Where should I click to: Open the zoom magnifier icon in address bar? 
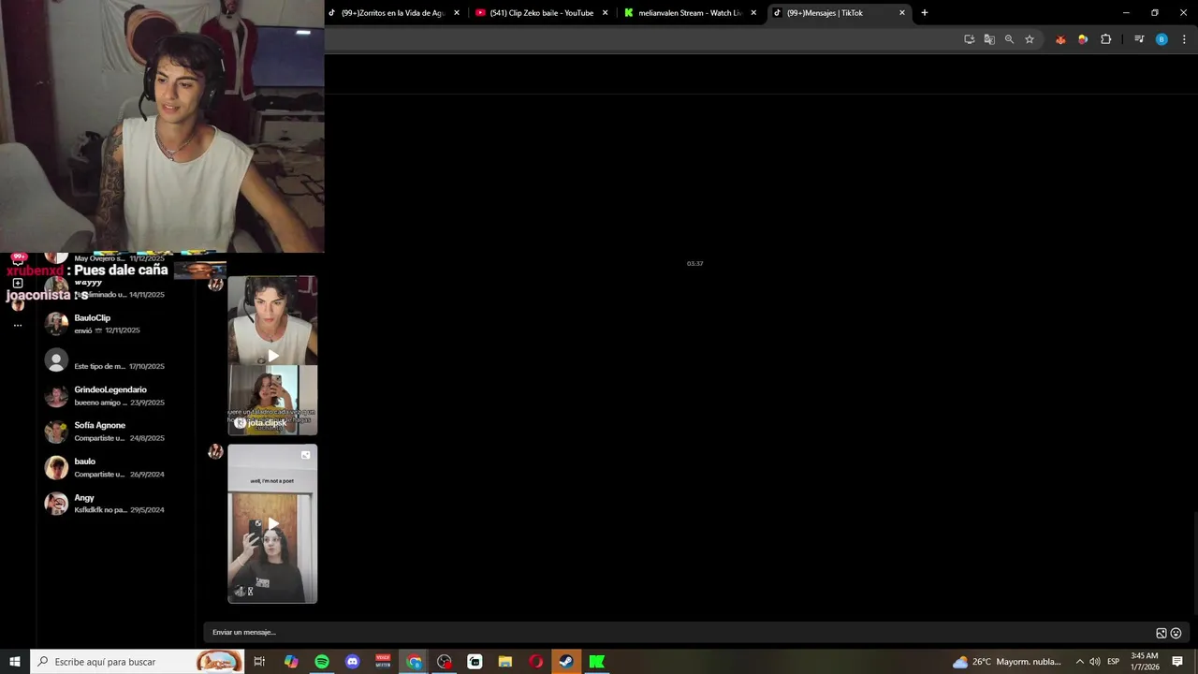pos(1009,39)
